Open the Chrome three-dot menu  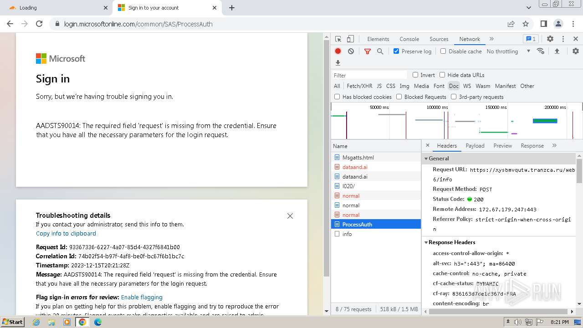click(572, 24)
